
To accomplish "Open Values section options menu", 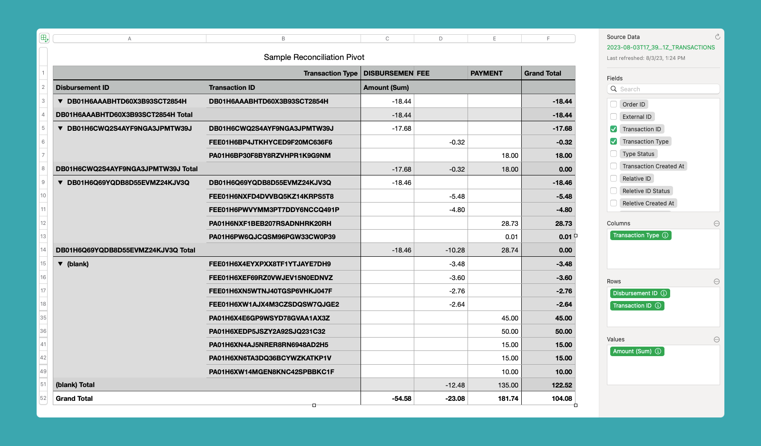I will 717,339.
